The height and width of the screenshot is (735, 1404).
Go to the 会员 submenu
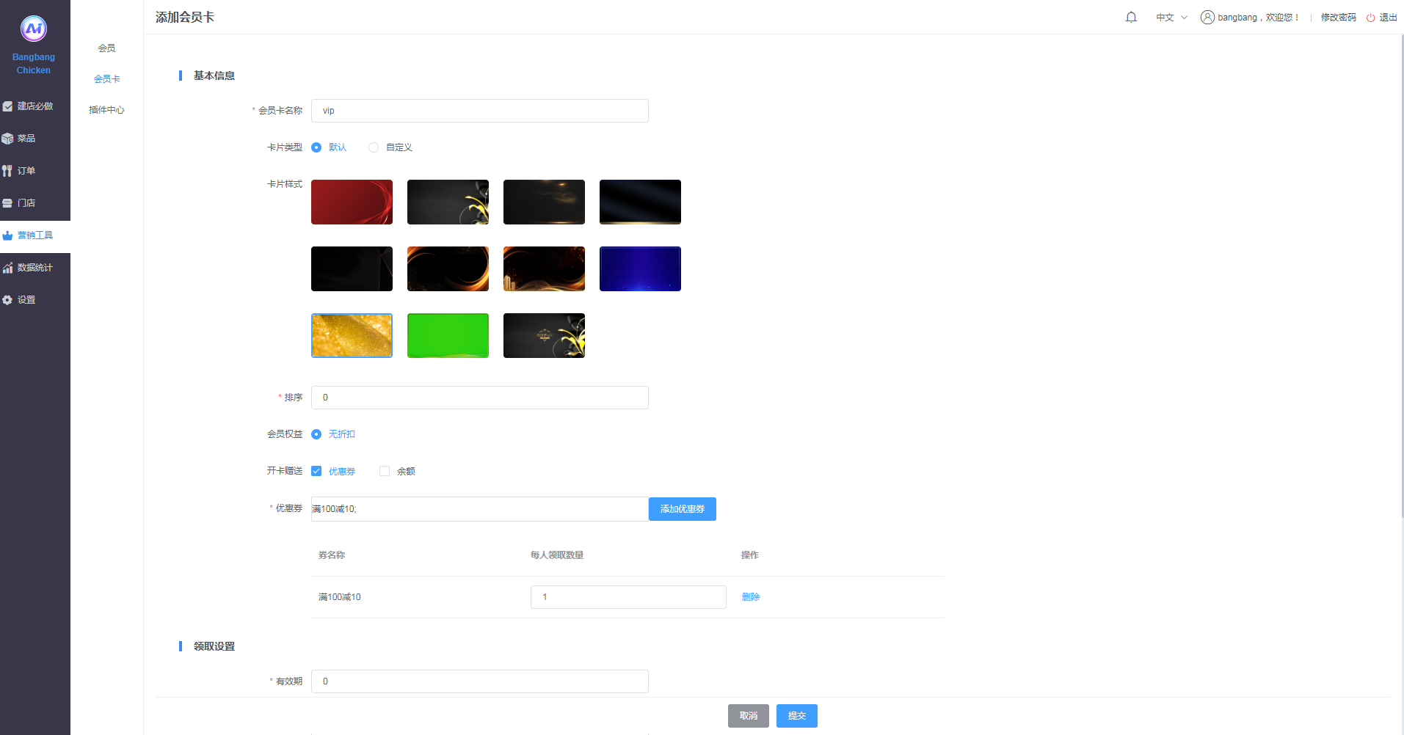click(107, 48)
